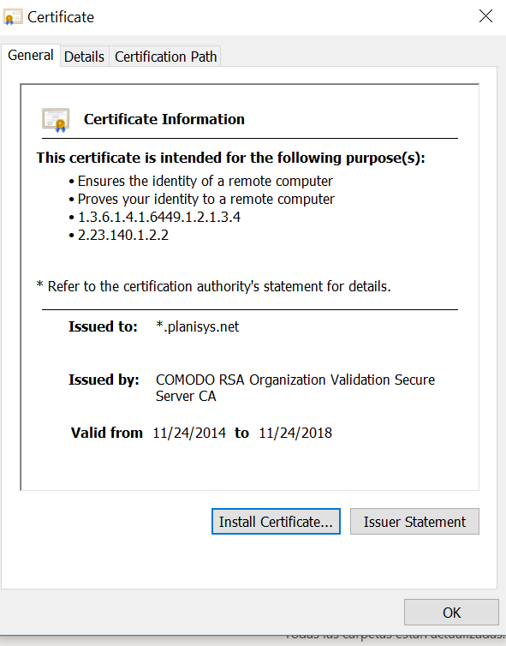Viewport: 506px width, 646px height.
Task: Open the Certification Path tab
Action: point(165,57)
